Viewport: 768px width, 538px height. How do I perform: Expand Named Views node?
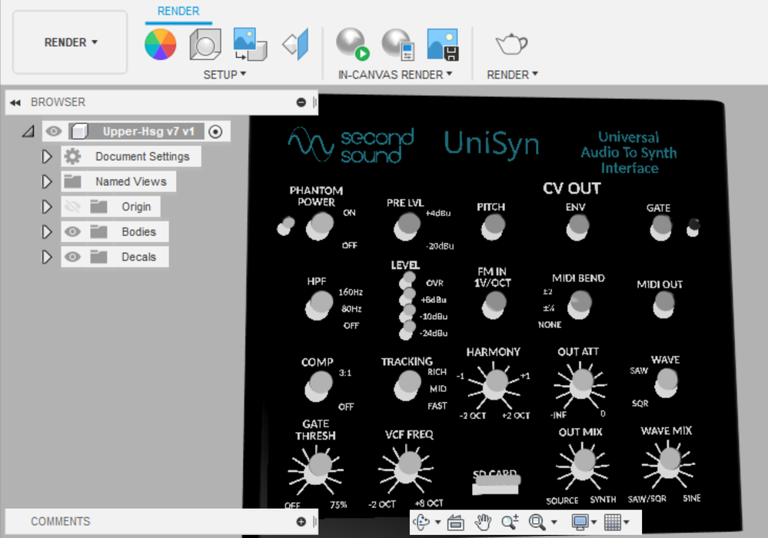point(47,181)
